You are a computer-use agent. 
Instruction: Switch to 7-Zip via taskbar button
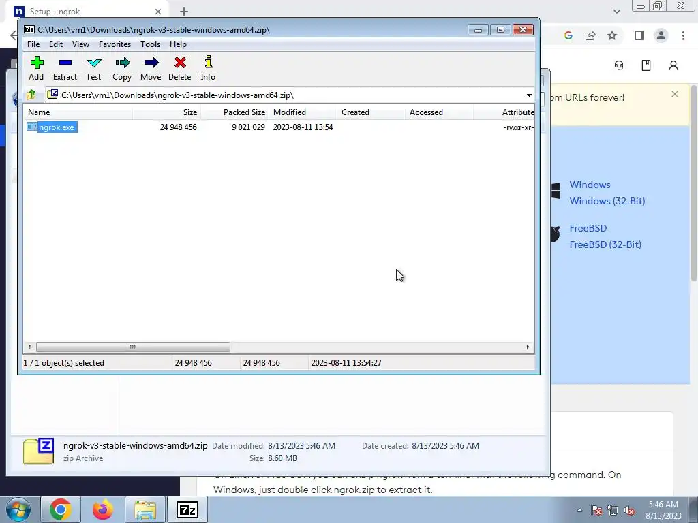[187, 509]
